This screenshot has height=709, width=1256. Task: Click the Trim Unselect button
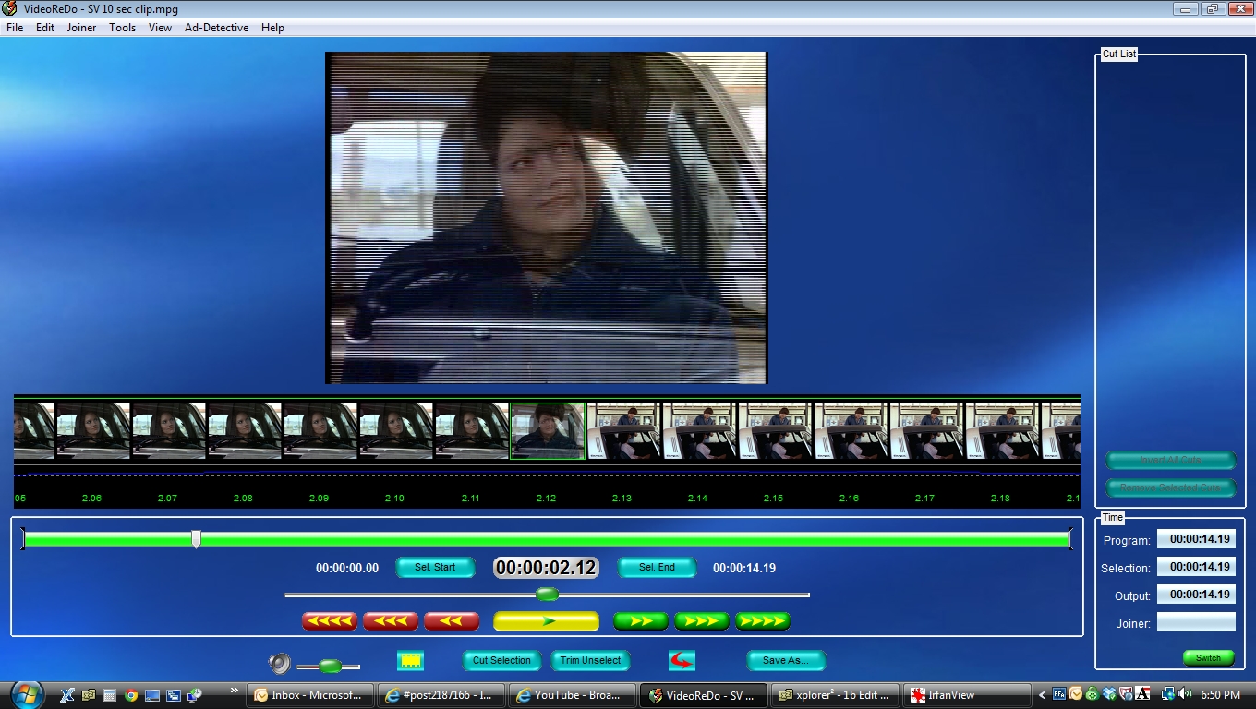click(x=591, y=660)
